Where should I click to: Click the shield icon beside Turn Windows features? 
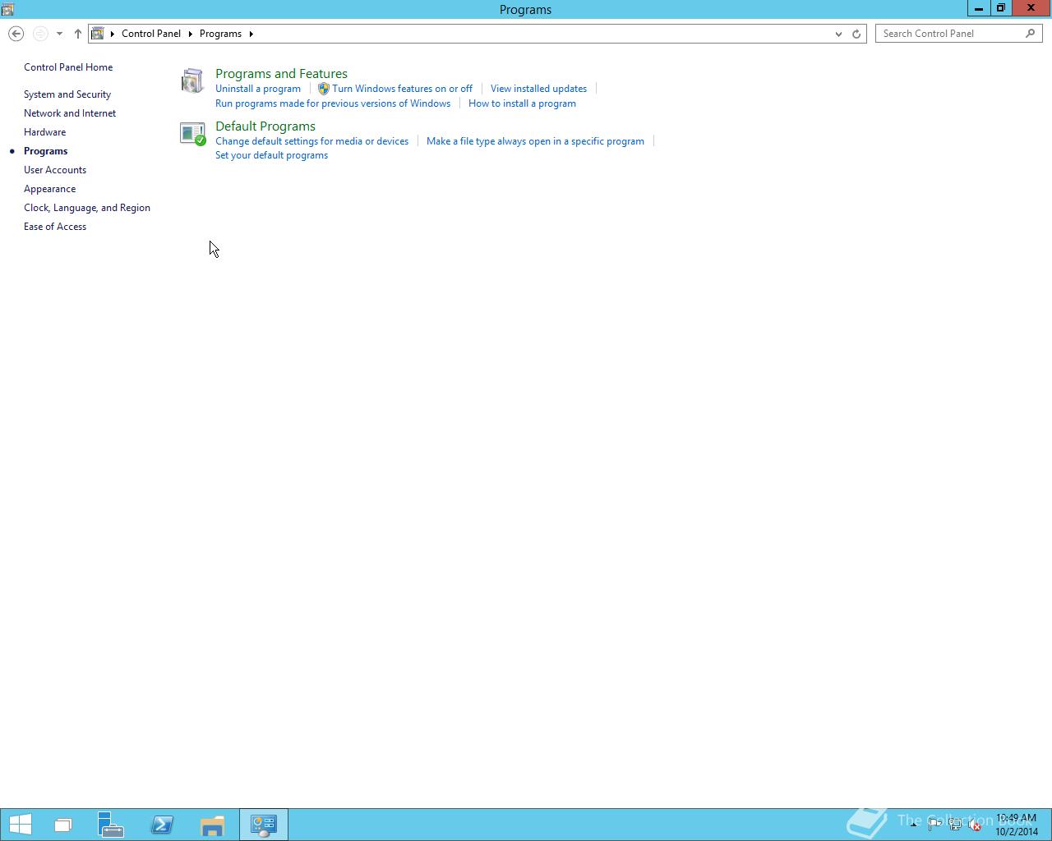(x=323, y=89)
